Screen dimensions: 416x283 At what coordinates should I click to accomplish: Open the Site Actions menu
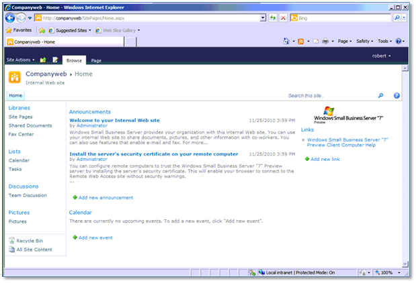tap(20, 60)
